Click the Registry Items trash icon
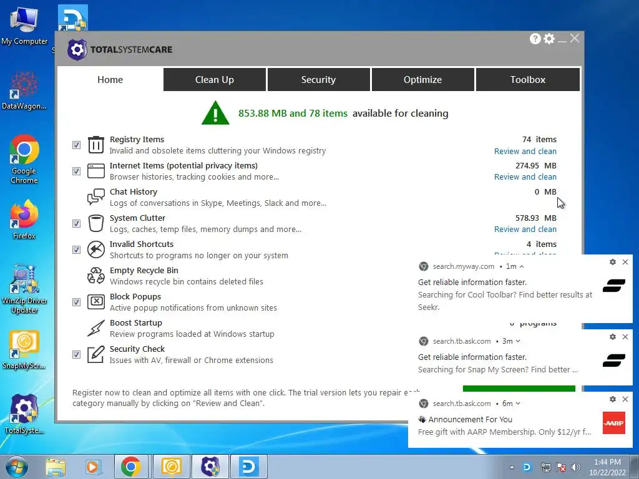The image size is (639, 479). (x=96, y=145)
